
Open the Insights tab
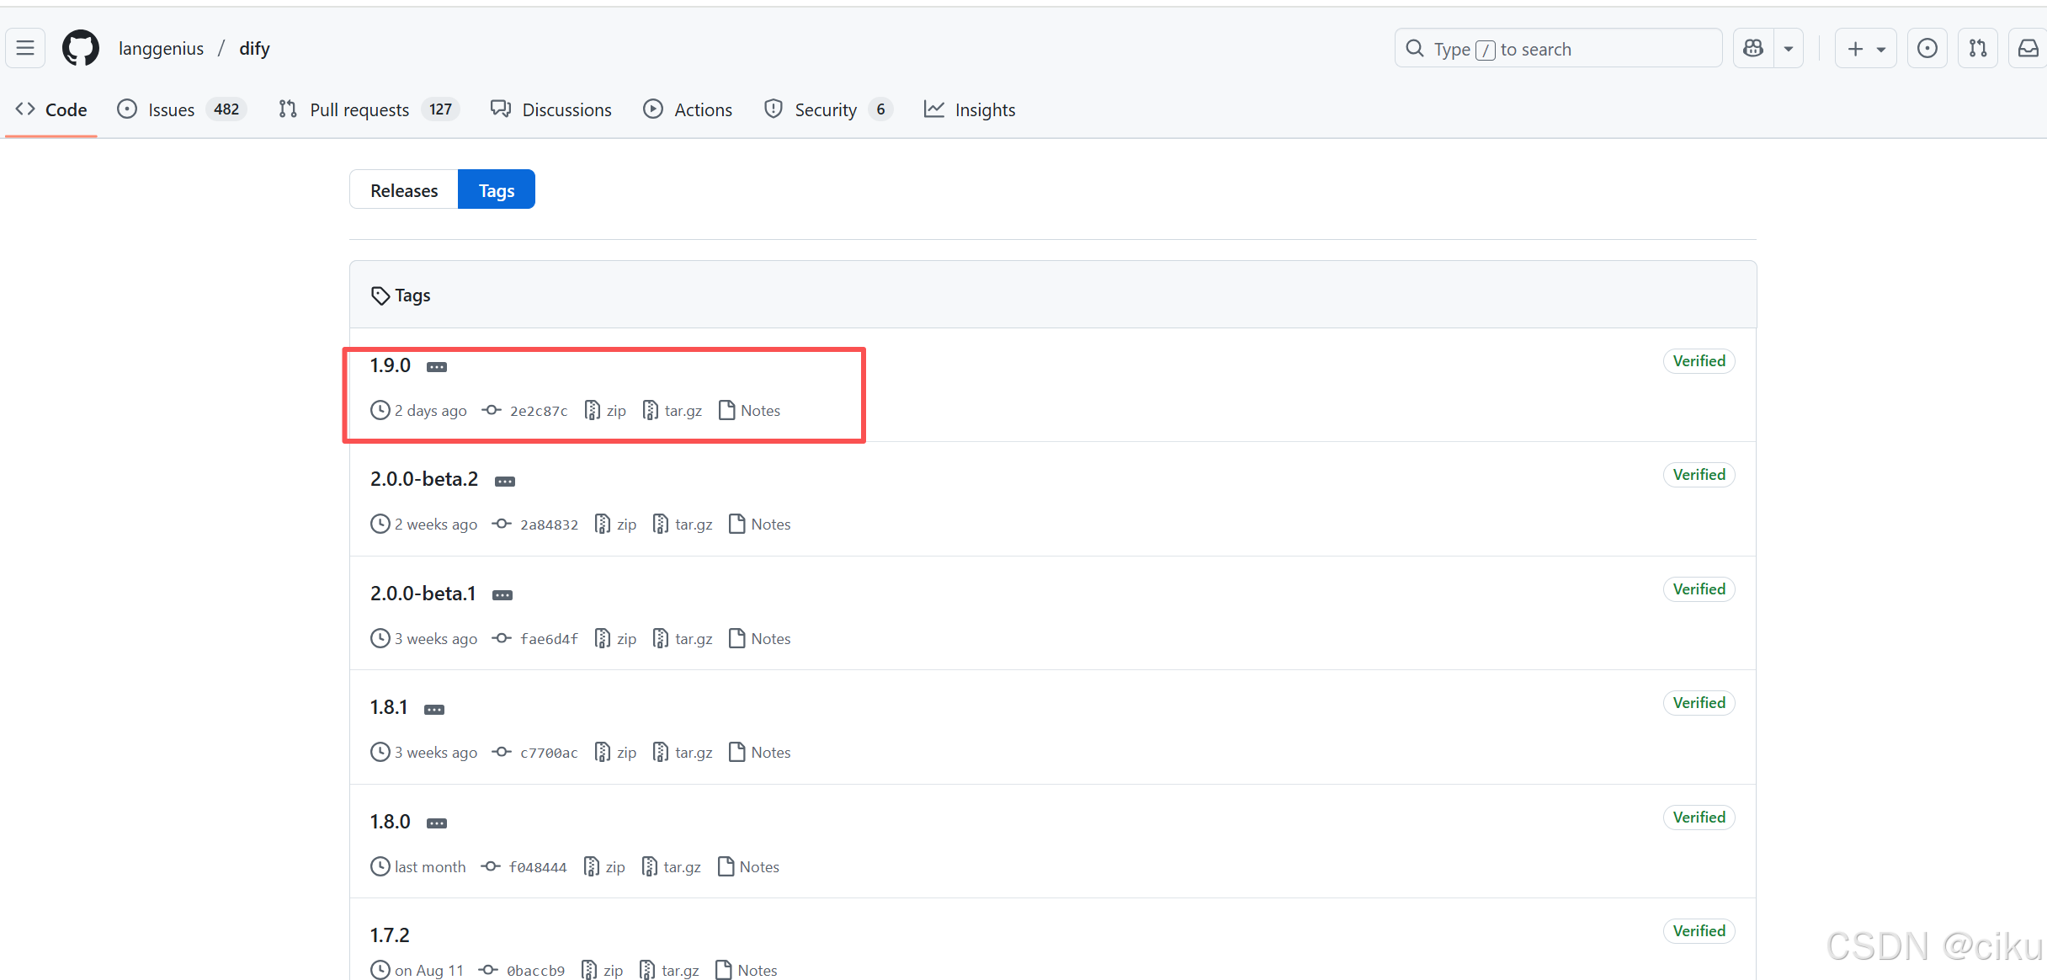pos(970,109)
